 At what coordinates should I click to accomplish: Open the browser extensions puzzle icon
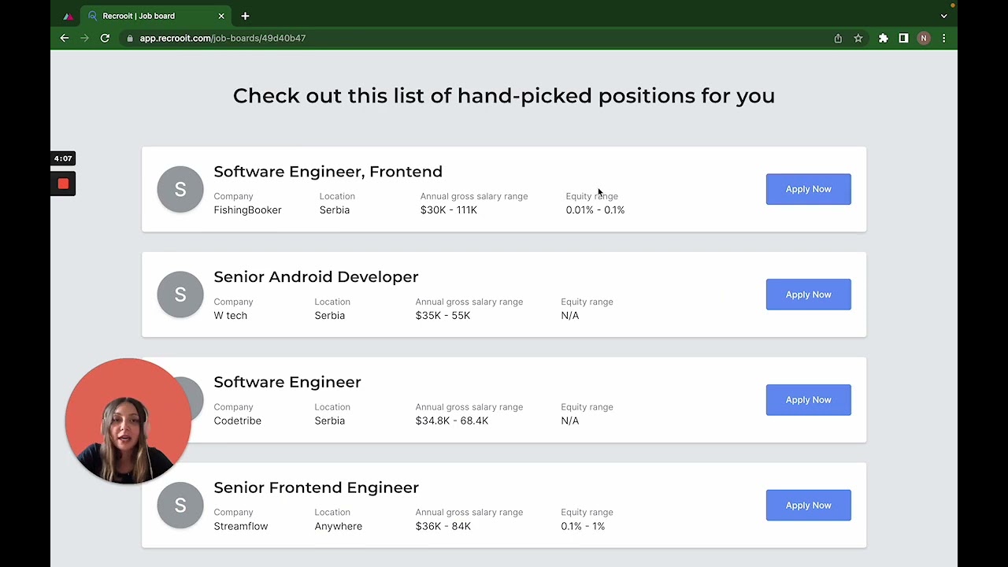[x=884, y=38]
